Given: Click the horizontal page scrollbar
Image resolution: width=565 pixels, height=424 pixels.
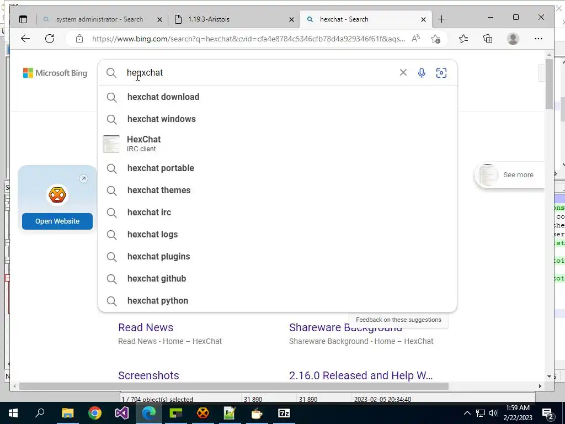Looking at the screenshot, I should [234, 386].
